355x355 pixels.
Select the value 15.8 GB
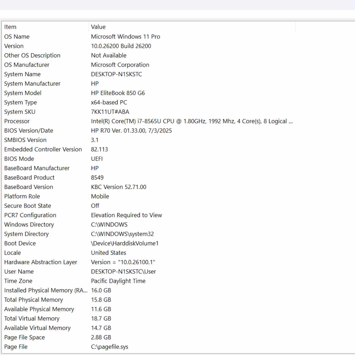(101, 300)
